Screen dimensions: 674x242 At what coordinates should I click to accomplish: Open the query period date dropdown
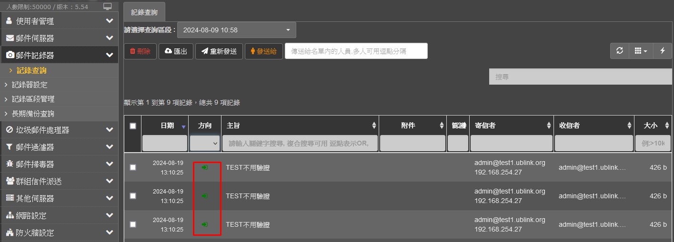point(236,30)
